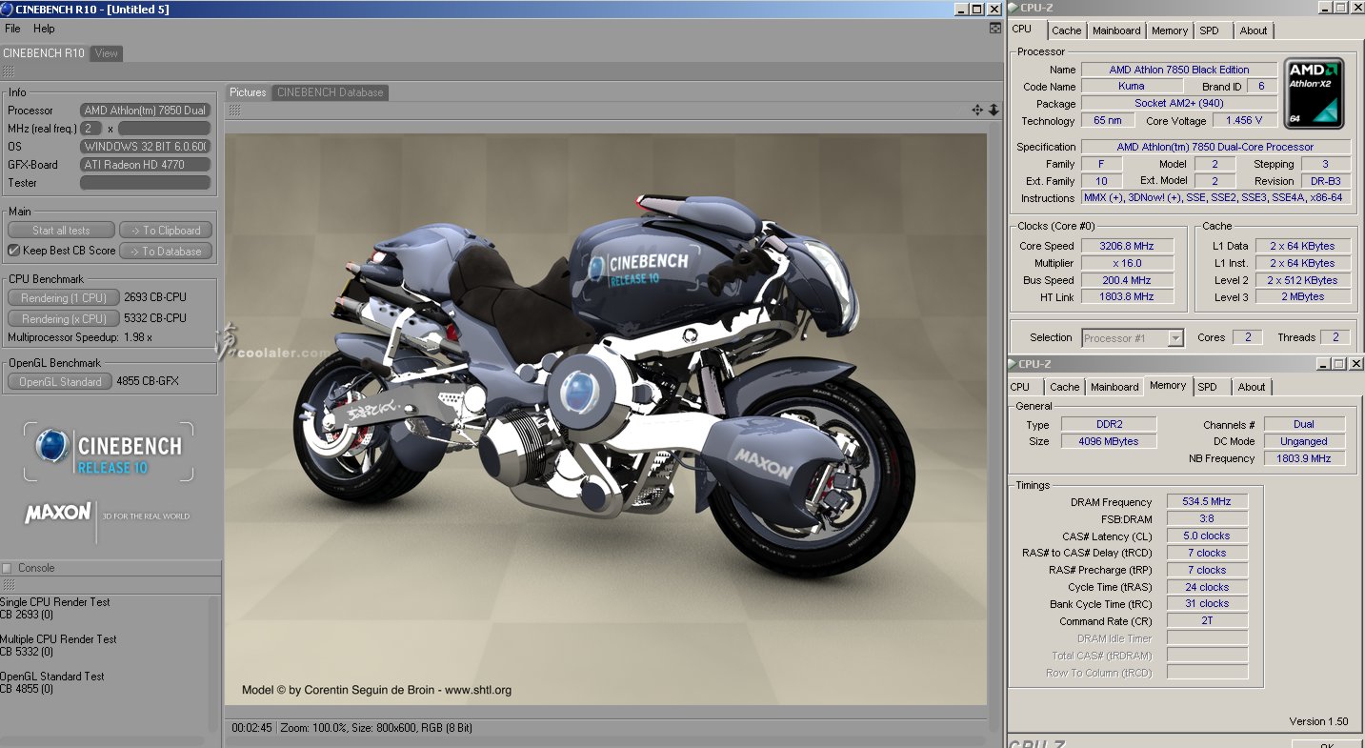Open About tab in the upper CPU-Z window
Screen dimensions: 1365x748
coord(1254,30)
